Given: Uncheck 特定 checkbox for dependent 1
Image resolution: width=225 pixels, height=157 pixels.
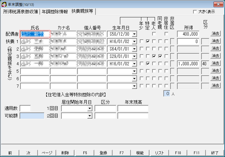Looking at the screenshot, I should 148,41.
